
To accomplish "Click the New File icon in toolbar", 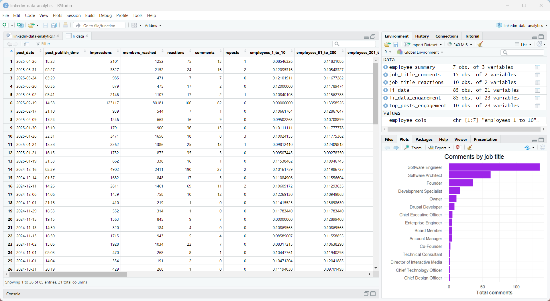I will [5, 25].
